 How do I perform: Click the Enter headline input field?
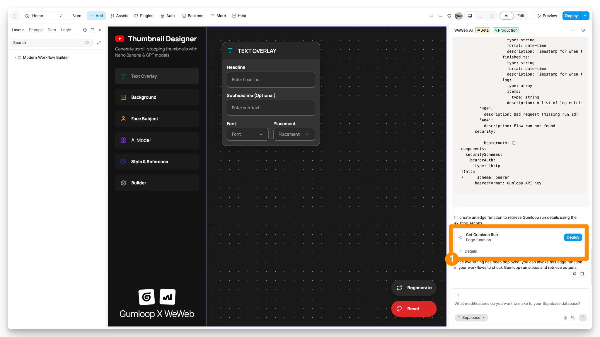point(271,80)
